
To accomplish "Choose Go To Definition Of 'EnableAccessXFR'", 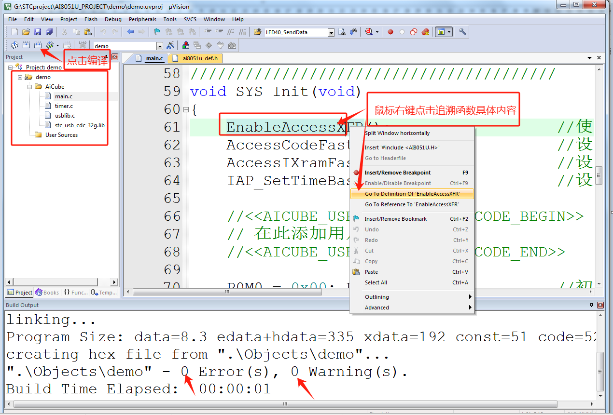I will coord(412,194).
